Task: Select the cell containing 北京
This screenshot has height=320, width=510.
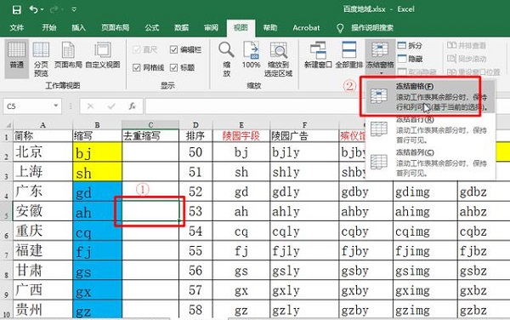Action: pos(42,151)
